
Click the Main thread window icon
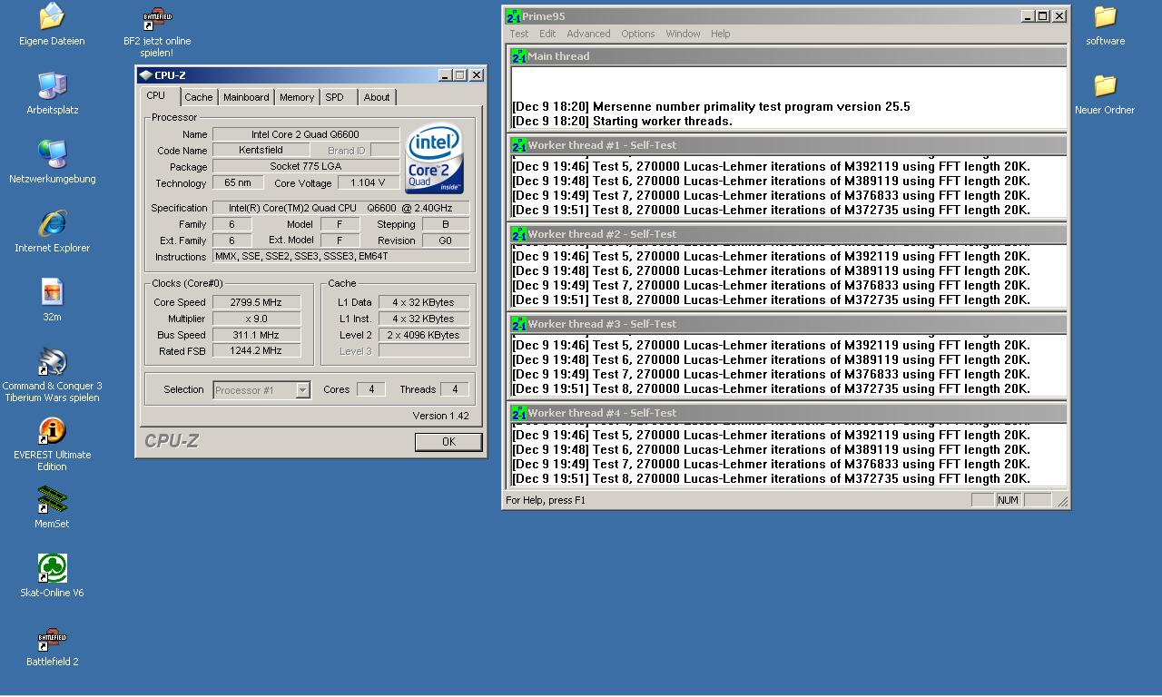518,56
